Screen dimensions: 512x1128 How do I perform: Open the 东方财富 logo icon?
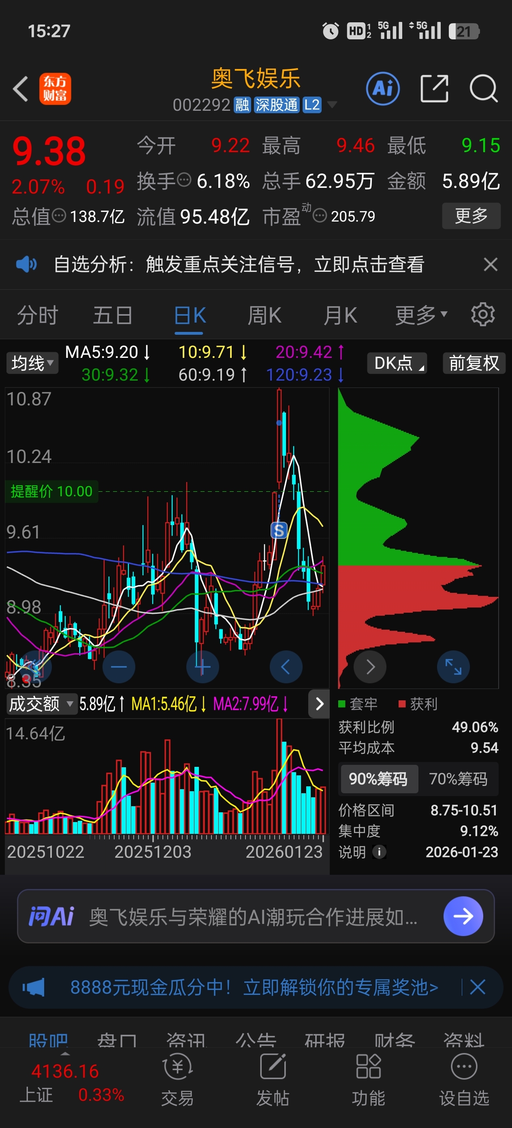coord(55,89)
